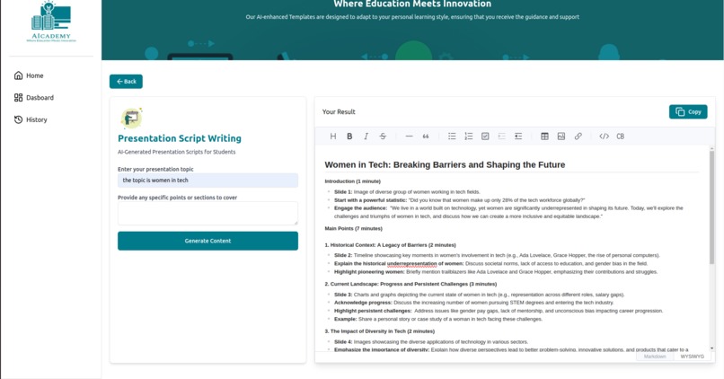Click '2. Current Landscape' section heading

coord(411,284)
